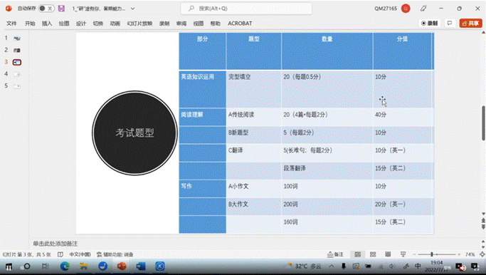Click the 阅读理解 table cell

[202, 117]
